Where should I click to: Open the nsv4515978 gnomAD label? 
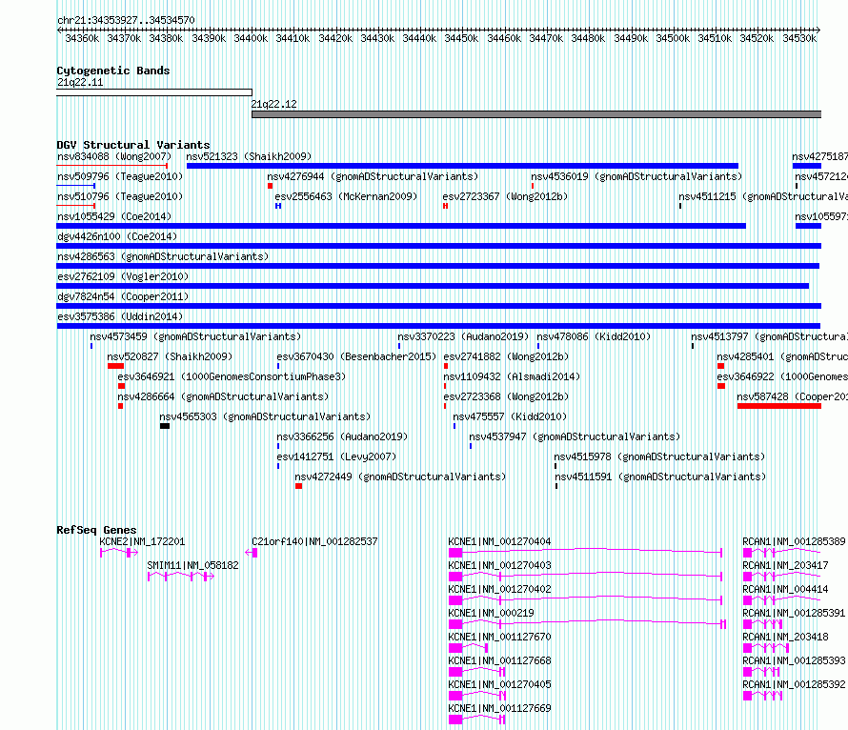tap(659, 456)
